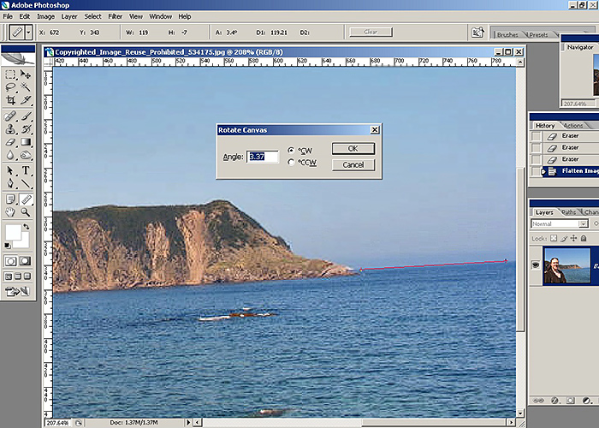Screen dimensions: 599x428
Task: Switch to Standard editing mode
Action: (x=10, y=261)
